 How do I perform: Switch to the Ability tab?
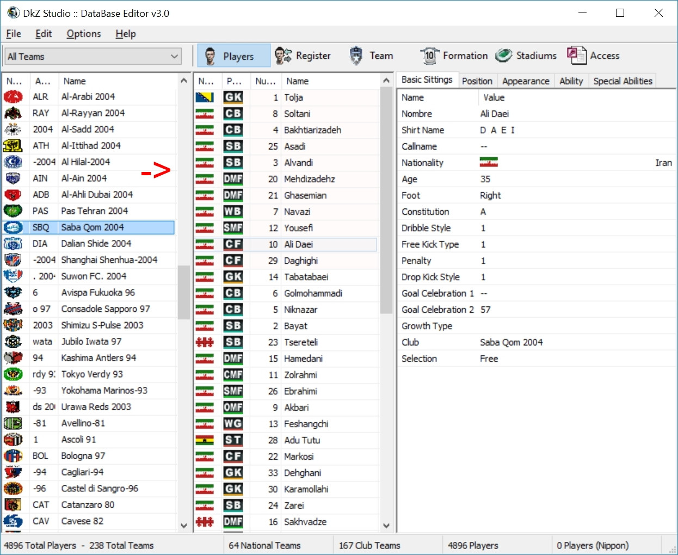(571, 81)
